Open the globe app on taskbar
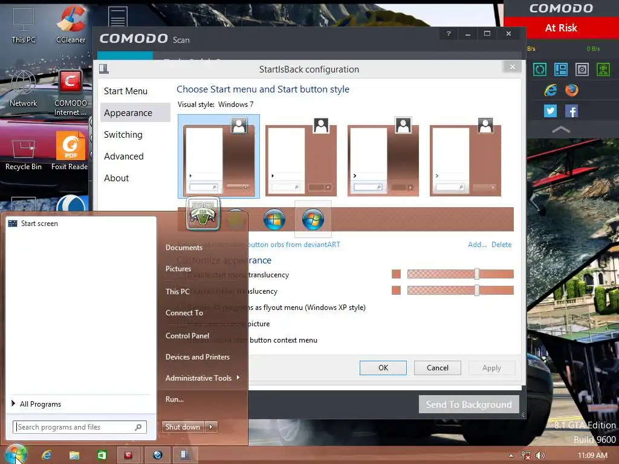 click(x=158, y=455)
